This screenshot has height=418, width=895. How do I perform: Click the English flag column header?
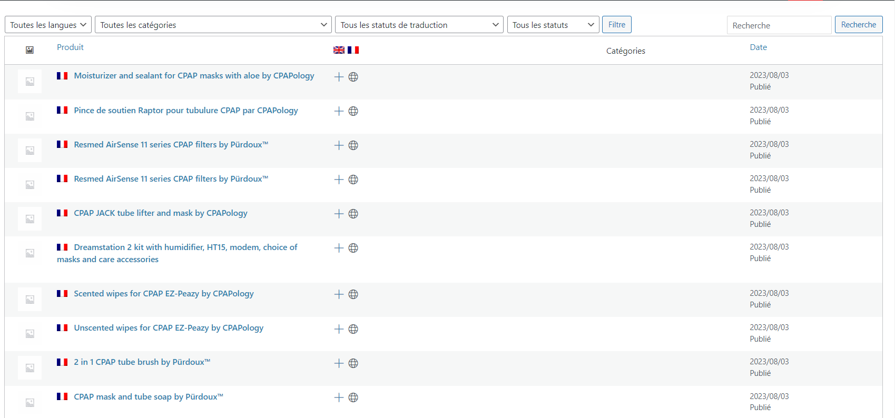(x=339, y=50)
